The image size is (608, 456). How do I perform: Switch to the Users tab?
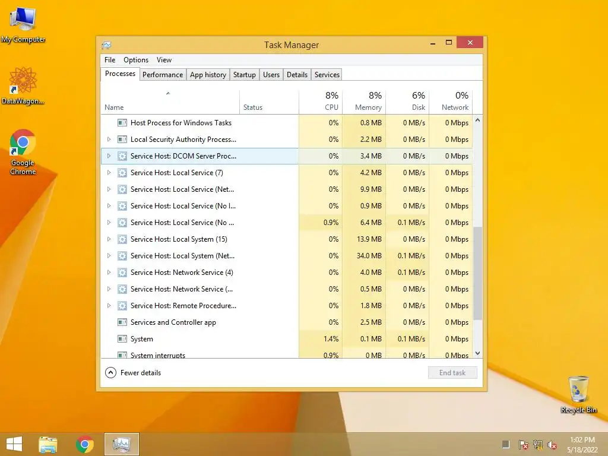tap(271, 75)
